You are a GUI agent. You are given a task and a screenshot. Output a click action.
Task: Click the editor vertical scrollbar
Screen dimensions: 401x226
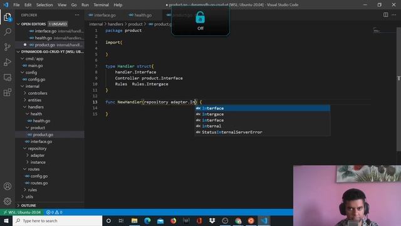click(398, 89)
